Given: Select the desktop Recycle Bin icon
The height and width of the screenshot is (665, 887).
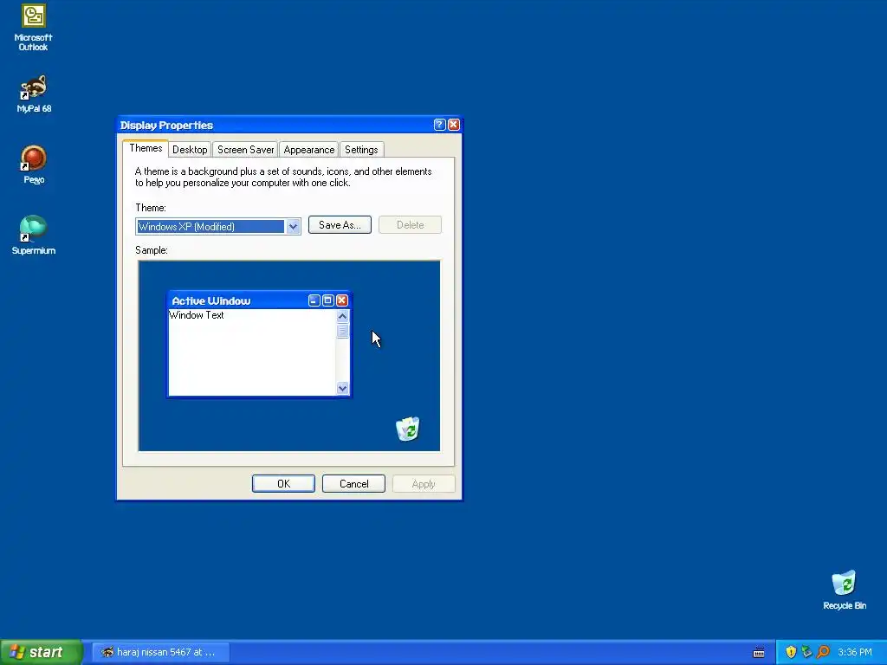Looking at the screenshot, I should click(x=844, y=590).
